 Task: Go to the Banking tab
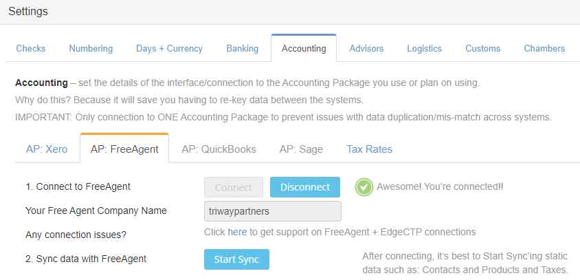coord(243,49)
